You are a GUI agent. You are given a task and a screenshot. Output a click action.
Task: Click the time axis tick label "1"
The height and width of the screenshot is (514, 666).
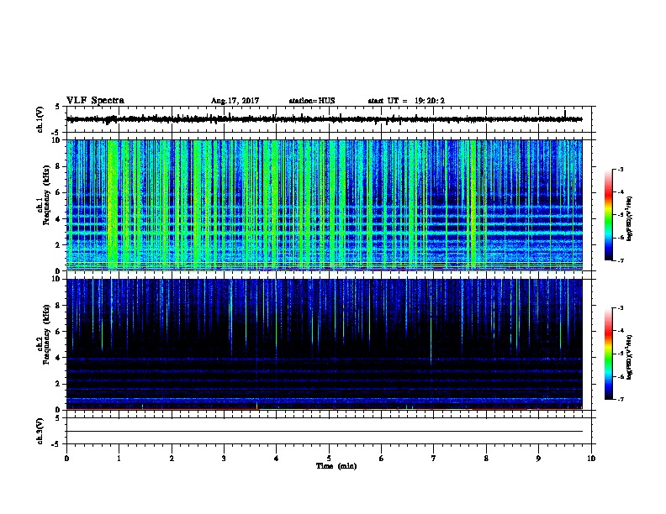119,459
